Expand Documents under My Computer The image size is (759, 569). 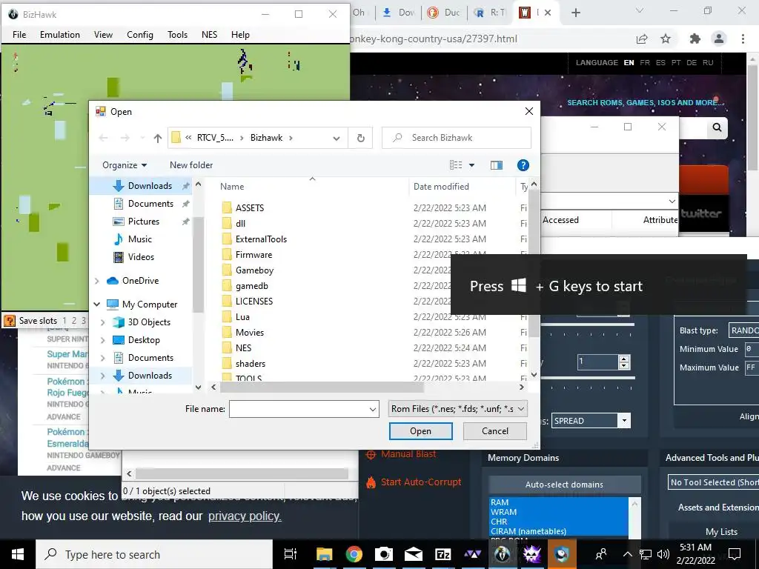102,358
